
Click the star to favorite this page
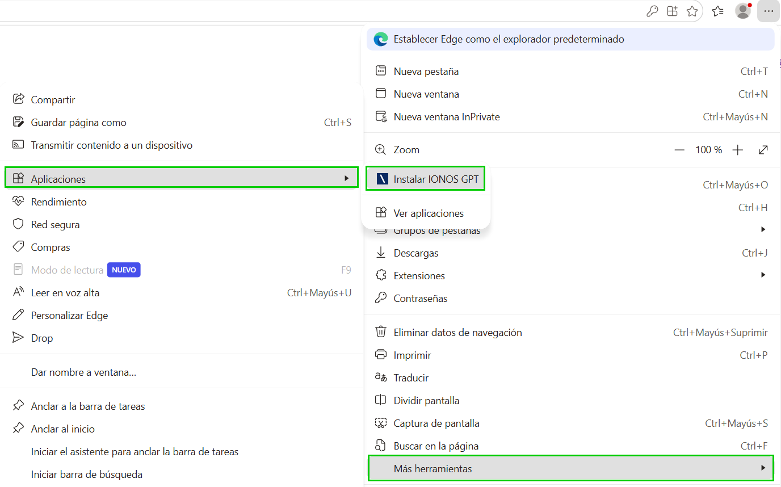[x=692, y=11]
